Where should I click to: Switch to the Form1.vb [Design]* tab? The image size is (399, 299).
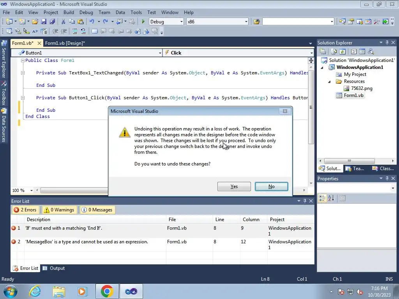coord(65,43)
